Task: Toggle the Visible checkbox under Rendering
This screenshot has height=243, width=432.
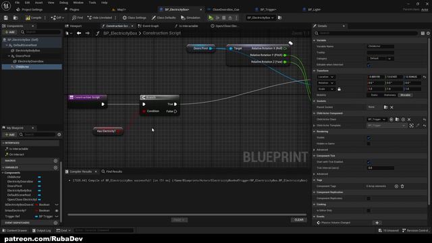Action: 369,138
